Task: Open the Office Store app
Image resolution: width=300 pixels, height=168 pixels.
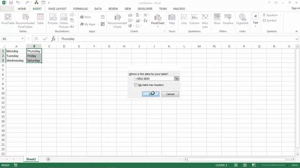Action: (x=85, y=17)
